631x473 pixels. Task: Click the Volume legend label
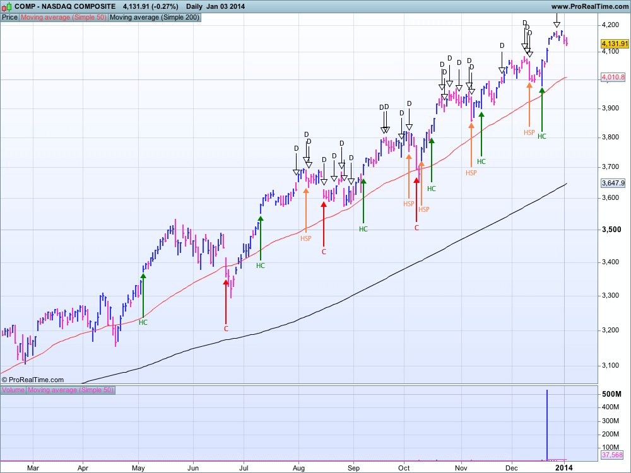pos(13,390)
